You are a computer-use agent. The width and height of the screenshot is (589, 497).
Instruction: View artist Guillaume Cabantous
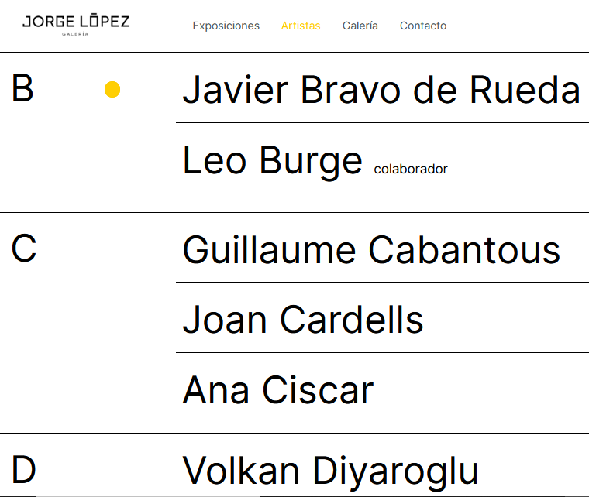pos(371,251)
